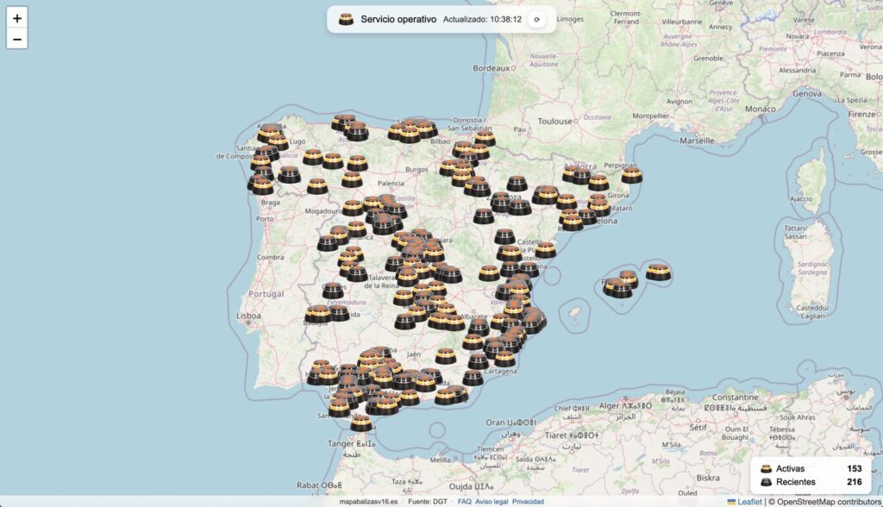Open the beacon marker nearest Tanger
883x507 pixels.
click(361, 422)
